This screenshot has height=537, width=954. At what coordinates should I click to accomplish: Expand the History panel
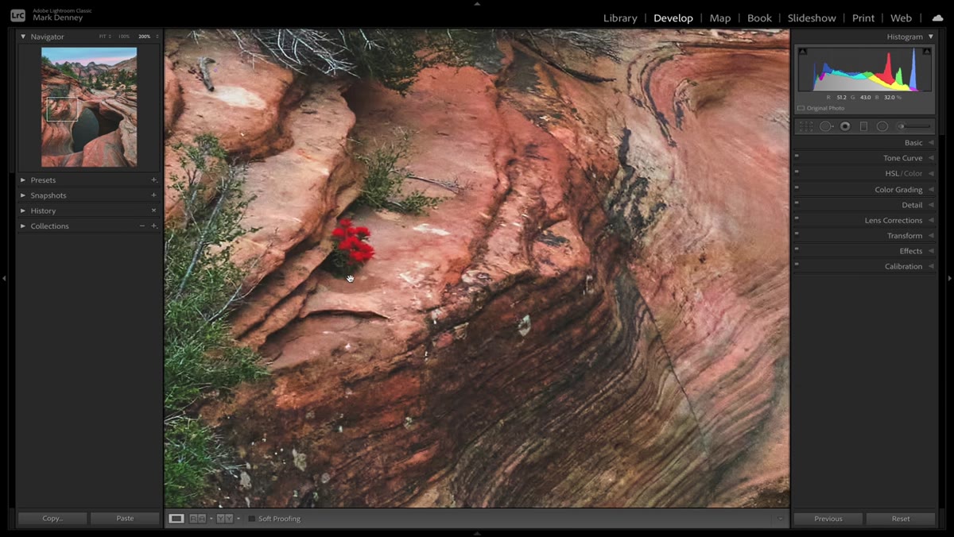[23, 211]
